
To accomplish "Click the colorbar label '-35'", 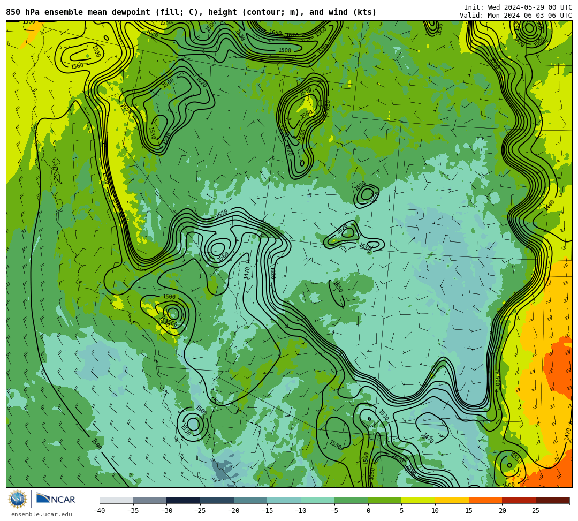I will pyautogui.click(x=133, y=511).
